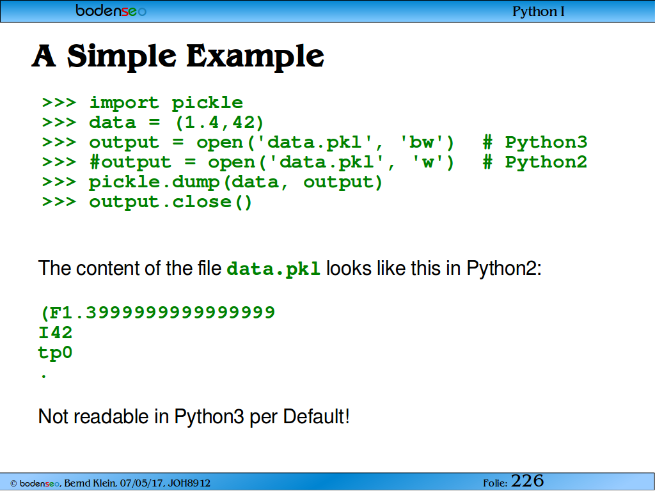Click the commented '#output = open' line
Viewport: 655px width, 491px height.
248,162
